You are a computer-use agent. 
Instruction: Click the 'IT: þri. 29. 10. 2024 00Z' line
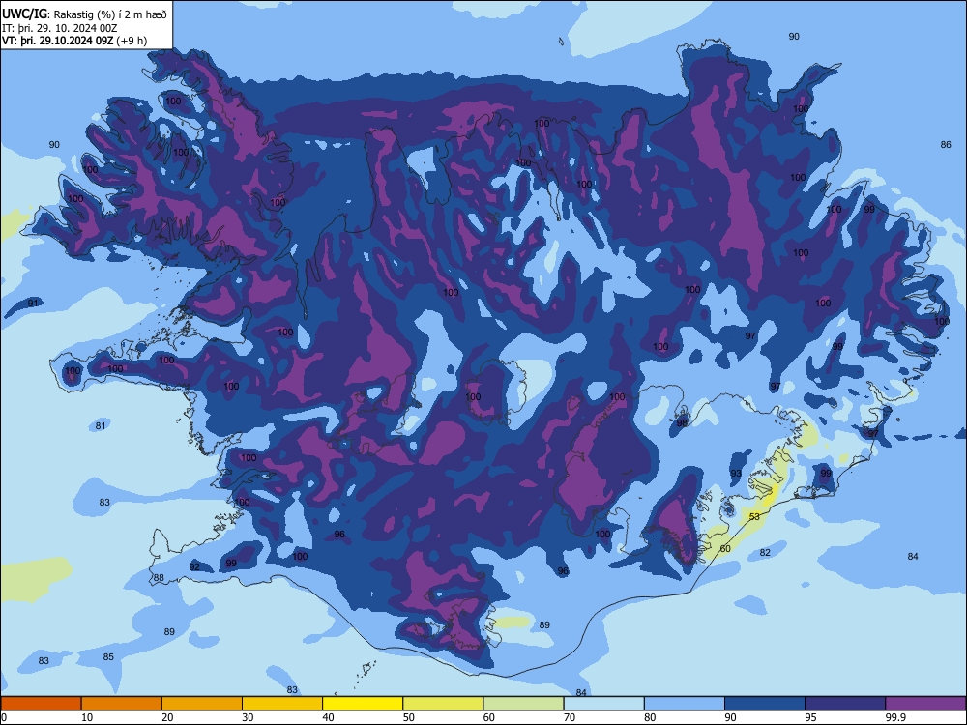(60, 28)
